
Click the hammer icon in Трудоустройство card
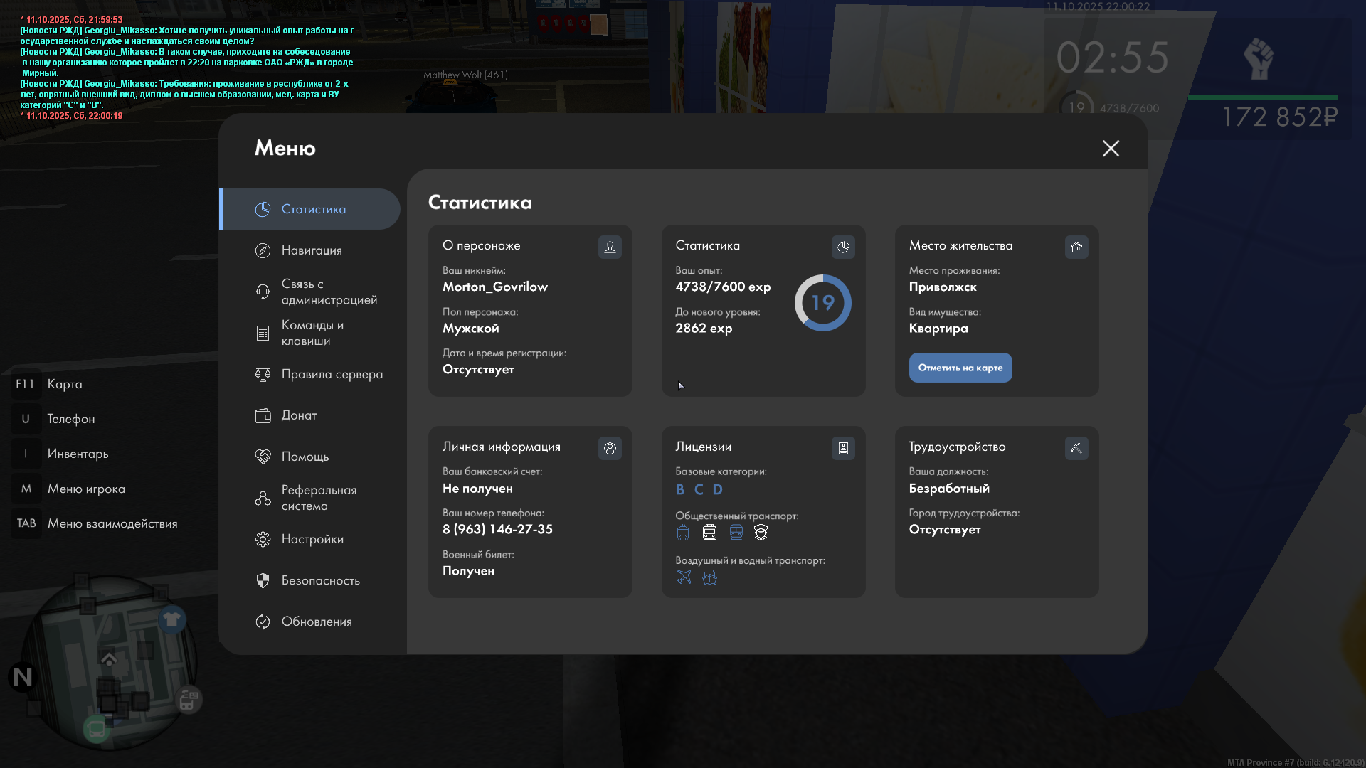pyautogui.click(x=1076, y=448)
